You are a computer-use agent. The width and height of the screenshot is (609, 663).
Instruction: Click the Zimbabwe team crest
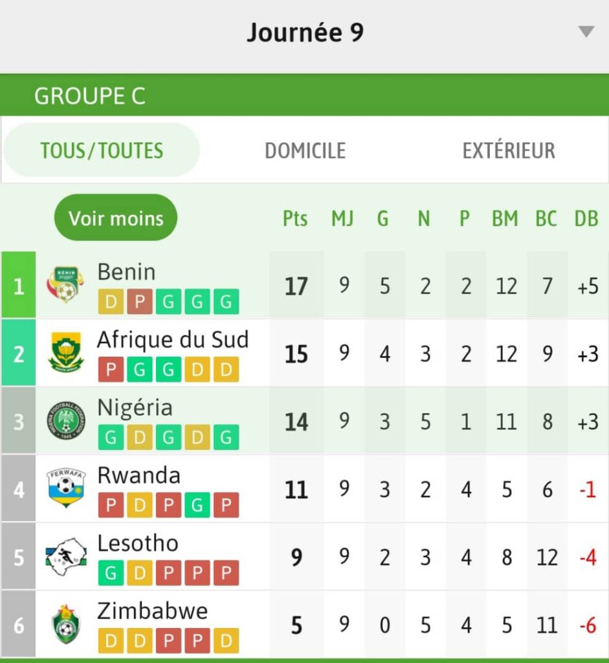[x=65, y=625]
